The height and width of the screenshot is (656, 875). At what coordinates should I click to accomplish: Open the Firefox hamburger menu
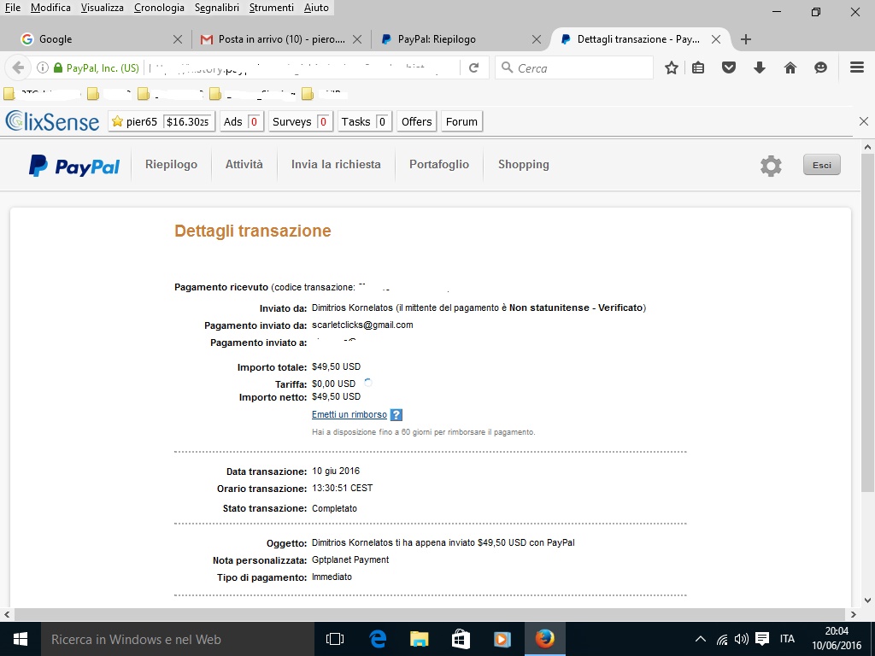tap(857, 67)
